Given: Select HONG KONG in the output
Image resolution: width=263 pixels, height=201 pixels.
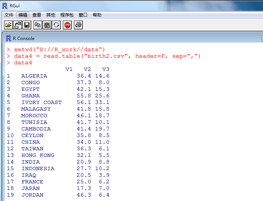Looking at the screenshot, I should click(38, 155).
